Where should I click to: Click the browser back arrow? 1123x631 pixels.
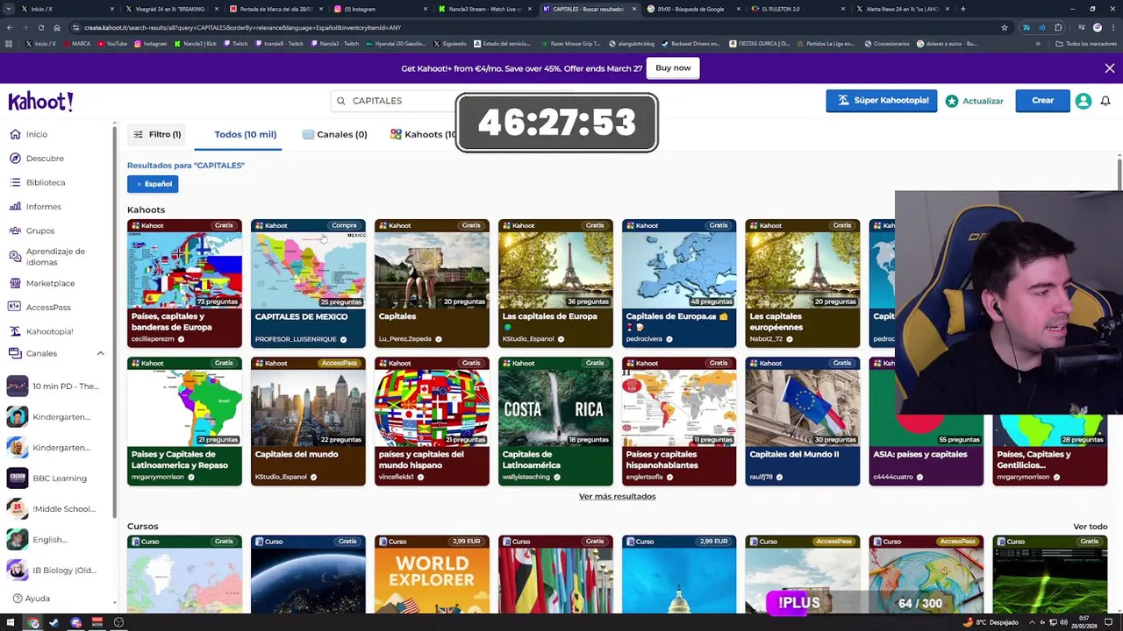[x=9, y=28]
